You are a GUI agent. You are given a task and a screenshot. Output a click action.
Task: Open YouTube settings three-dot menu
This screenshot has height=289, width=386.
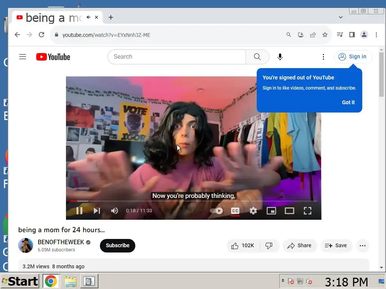point(323,57)
